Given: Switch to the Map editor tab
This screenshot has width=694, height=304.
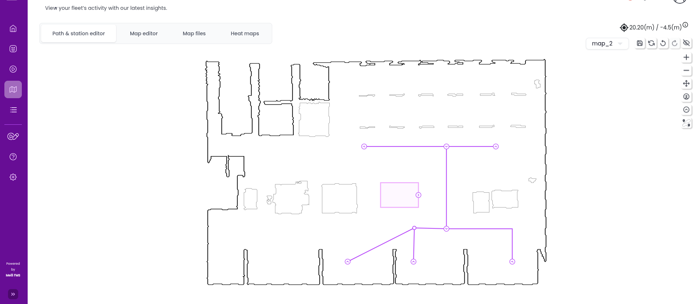Looking at the screenshot, I should point(144,33).
